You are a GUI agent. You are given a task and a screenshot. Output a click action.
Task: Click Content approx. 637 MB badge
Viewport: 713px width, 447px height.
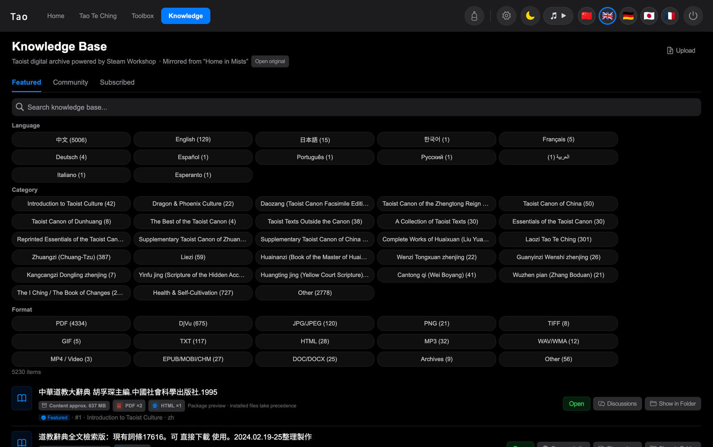74,406
